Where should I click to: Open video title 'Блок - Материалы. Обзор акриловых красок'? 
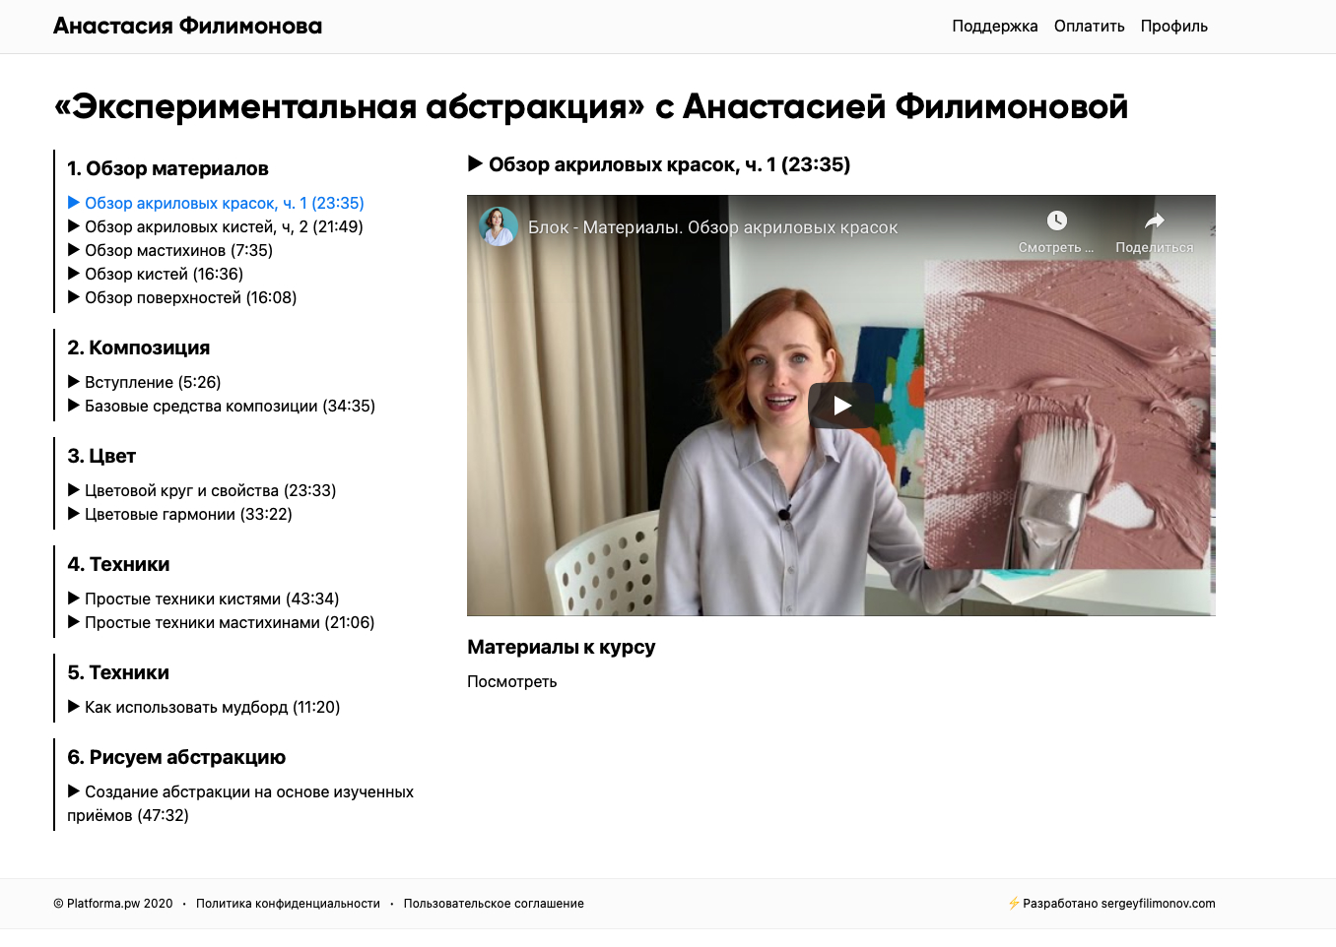pyautogui.click(x=712, y=227)
